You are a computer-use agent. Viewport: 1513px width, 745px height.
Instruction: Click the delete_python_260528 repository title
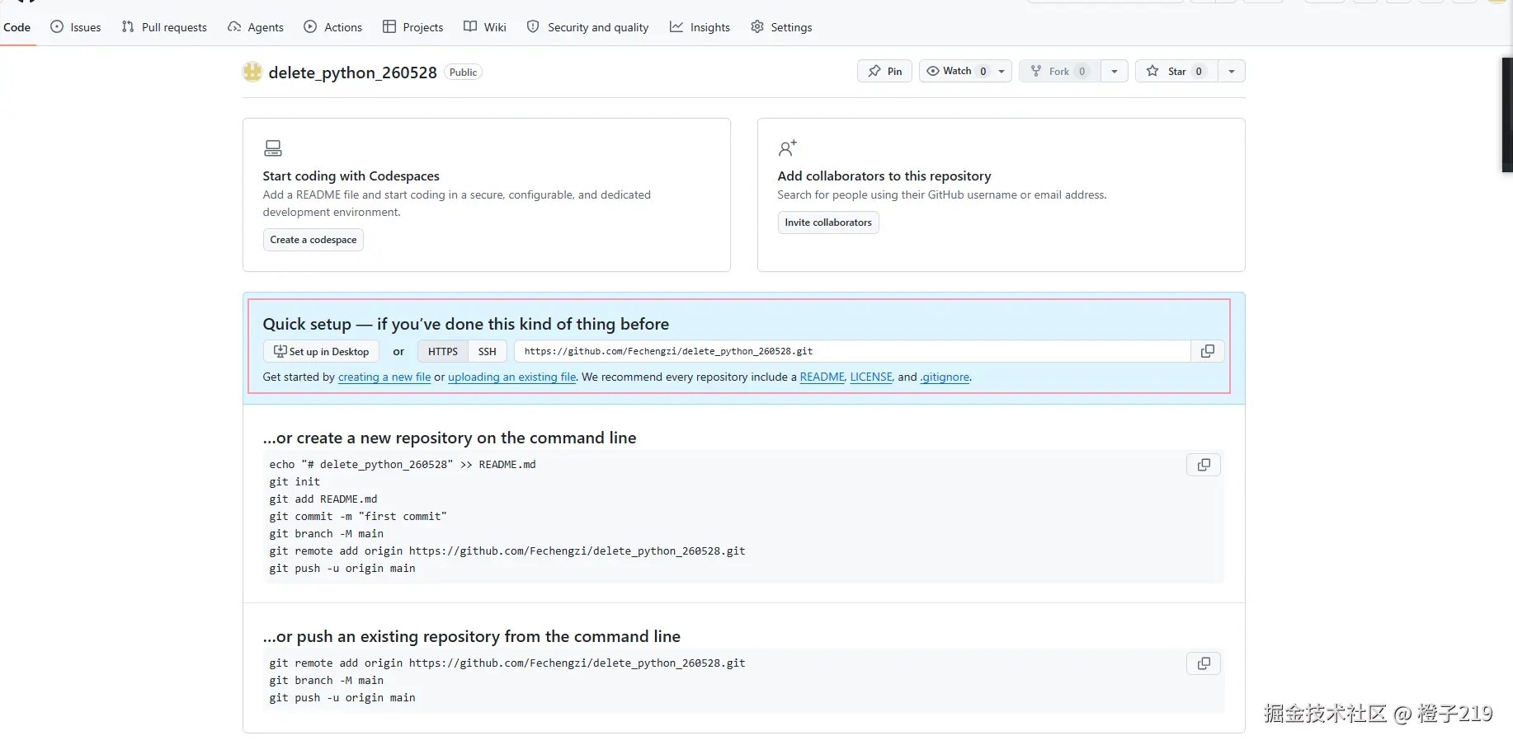coord(353,73)
